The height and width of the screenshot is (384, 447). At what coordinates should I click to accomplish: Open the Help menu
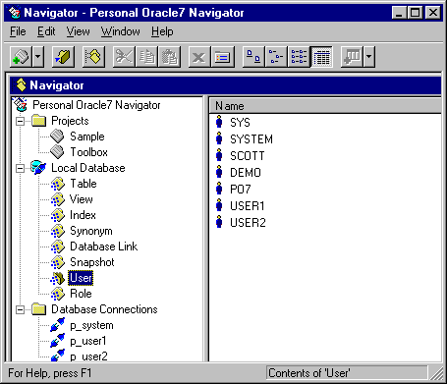pyautogui.click(x=162, y=31)
